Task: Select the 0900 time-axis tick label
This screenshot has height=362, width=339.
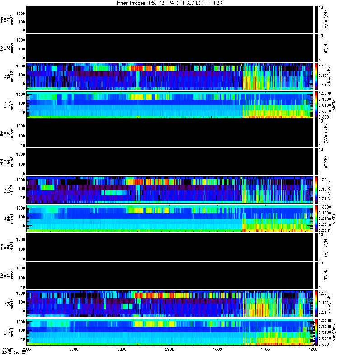Action: [169, 349]
